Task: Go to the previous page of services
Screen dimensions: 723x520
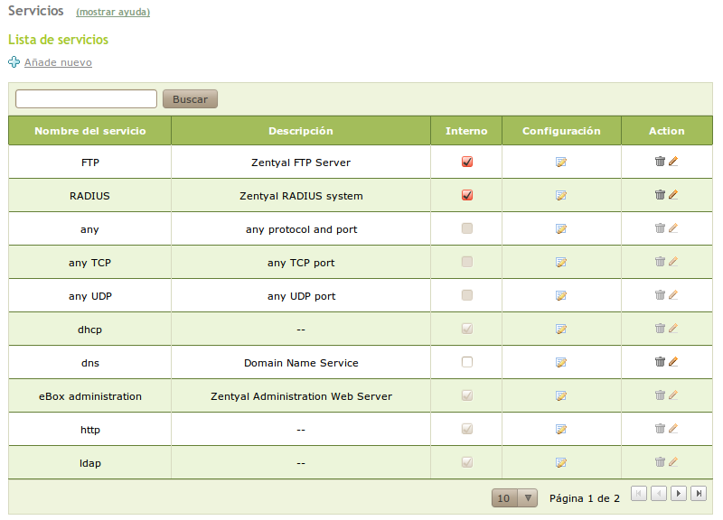Action: 659,493
